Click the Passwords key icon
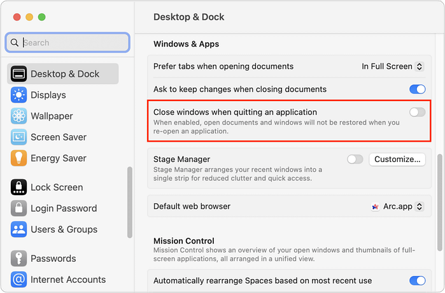Screen dimensions: 445x293 point(19,259)
